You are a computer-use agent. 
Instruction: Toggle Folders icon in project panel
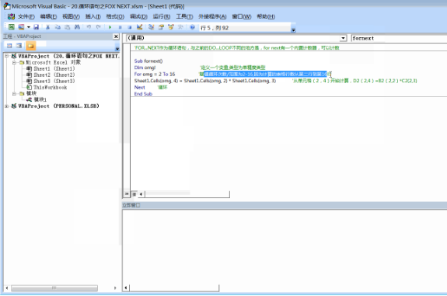[30, 46]
